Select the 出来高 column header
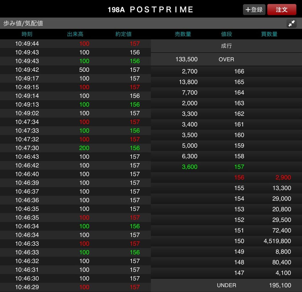302x292 pixels. 75,34
